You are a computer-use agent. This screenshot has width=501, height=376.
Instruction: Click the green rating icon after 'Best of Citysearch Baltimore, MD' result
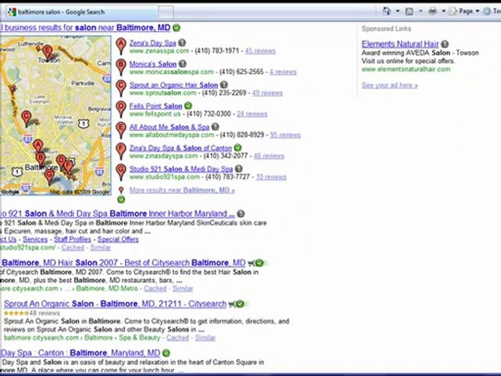259,263
